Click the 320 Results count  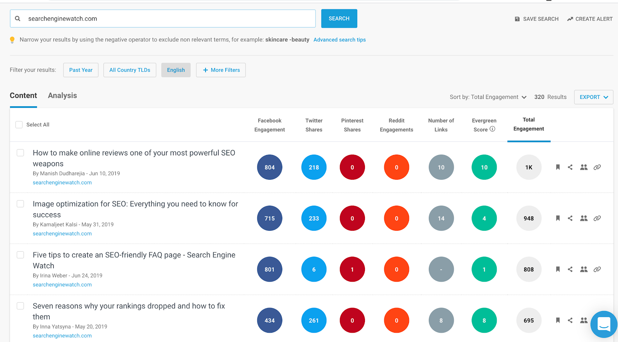point(550,97)
